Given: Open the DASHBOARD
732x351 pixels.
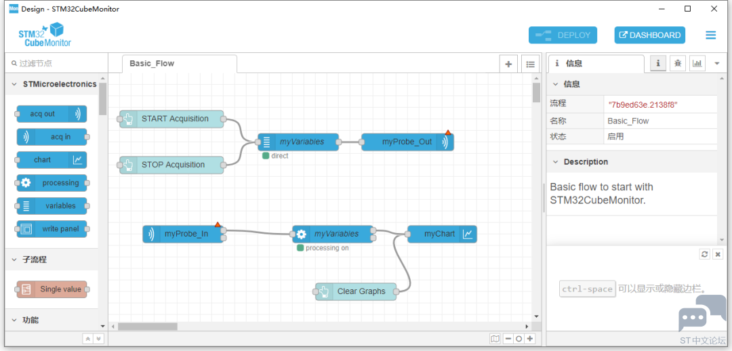Looking at the screenshot, I should [x=649, y=35].
